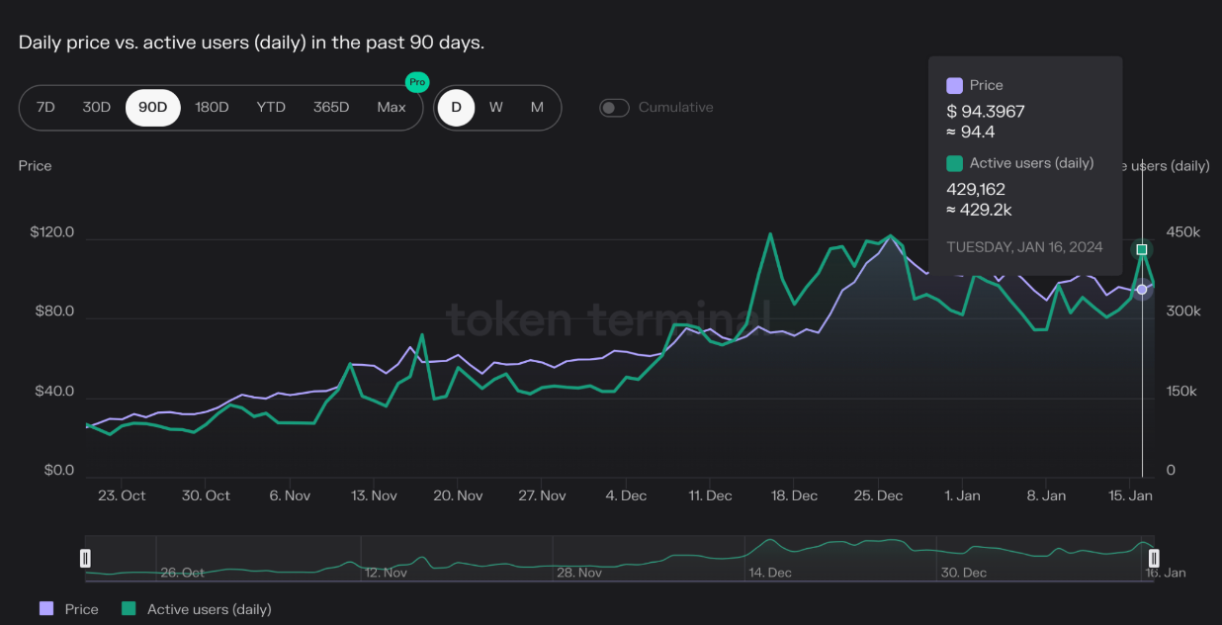The height and width of the screenshot is (625, 1222).
Task: Switch to weekly granularity W
Action: (x=496, y=108)
